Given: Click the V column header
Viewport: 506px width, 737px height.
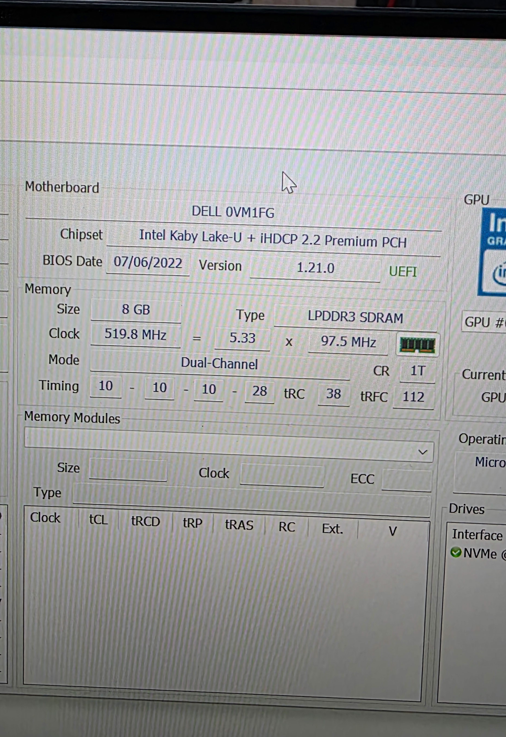Looking at the screenshot, I should pyautogui.click(x=393, y=531).
